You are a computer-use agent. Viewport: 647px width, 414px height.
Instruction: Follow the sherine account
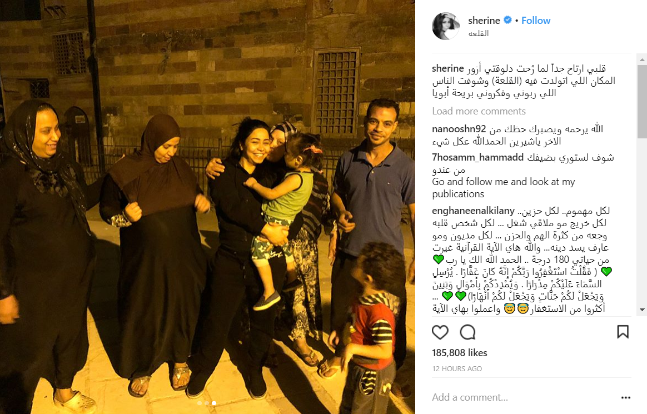(x=536, y=20)
